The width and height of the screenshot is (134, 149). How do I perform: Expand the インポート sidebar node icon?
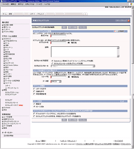pyautogui.click(x=3, y=30)
